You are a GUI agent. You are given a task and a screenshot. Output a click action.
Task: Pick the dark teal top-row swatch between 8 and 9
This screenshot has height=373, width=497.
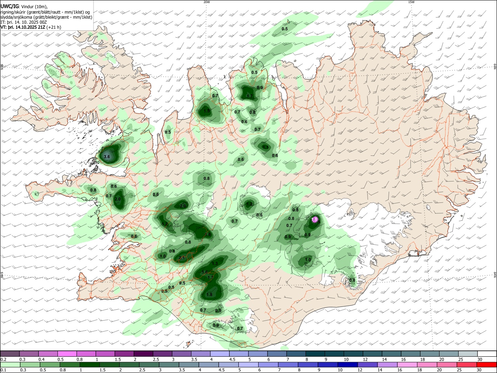click(x=315, y=354)
